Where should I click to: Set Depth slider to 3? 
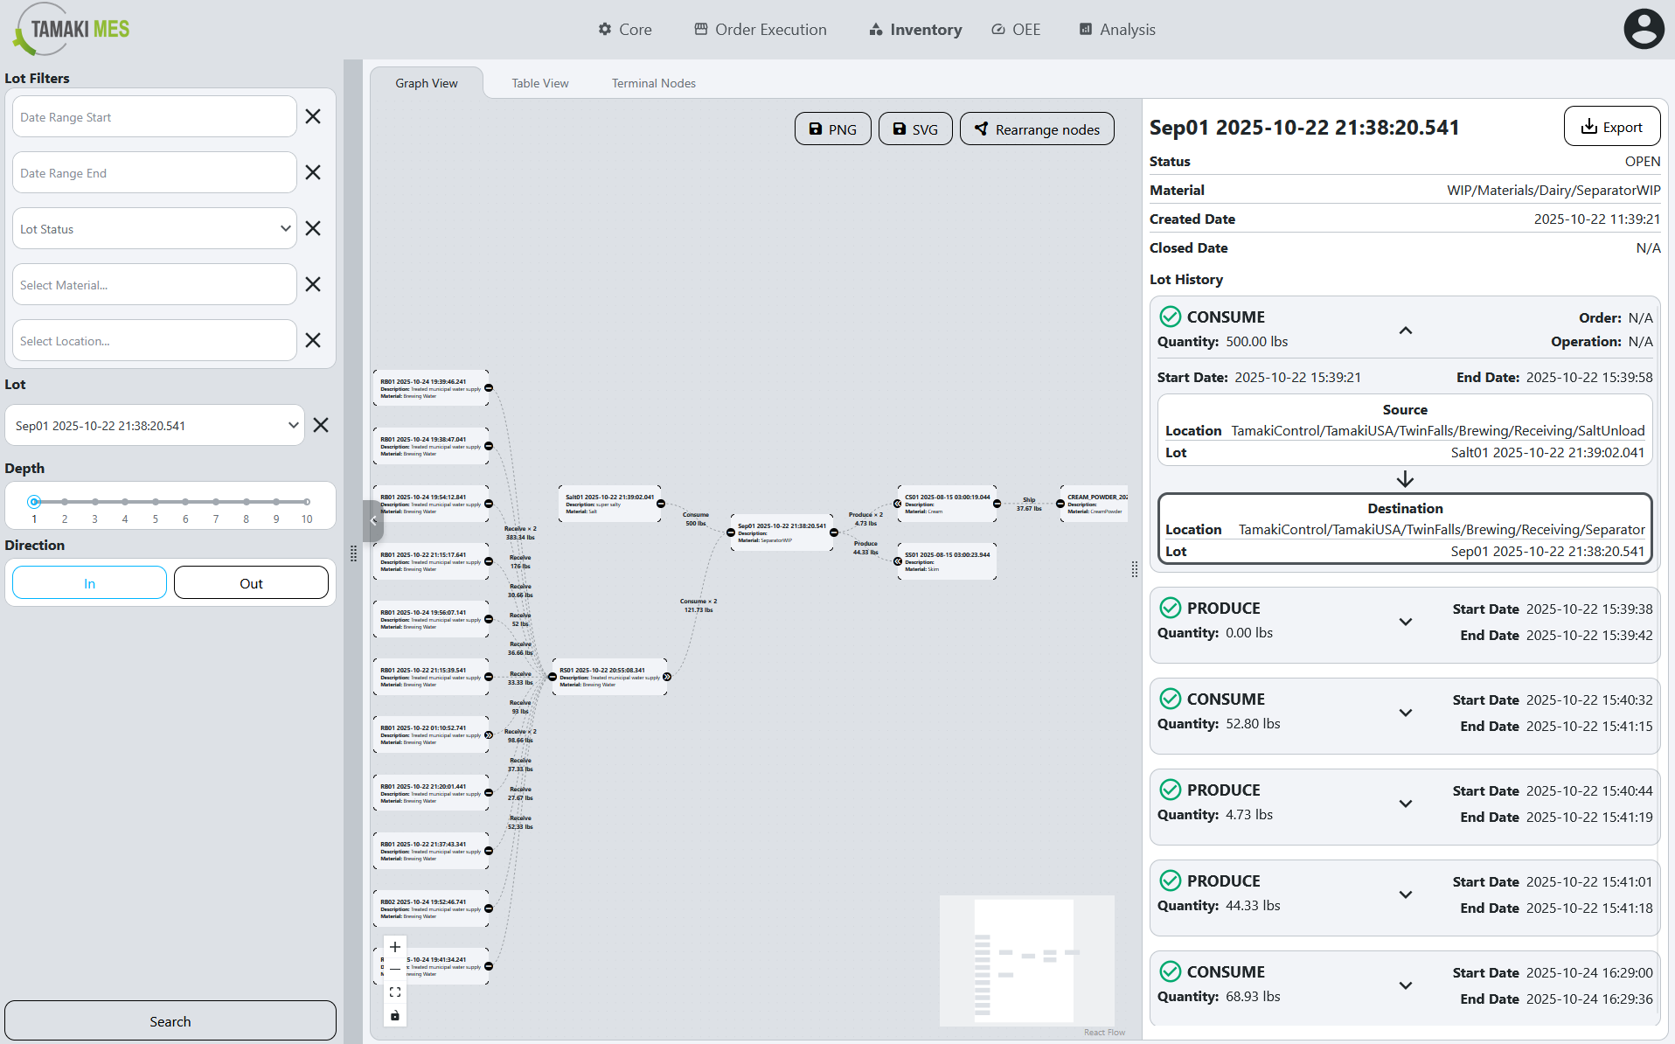(95, 502)
